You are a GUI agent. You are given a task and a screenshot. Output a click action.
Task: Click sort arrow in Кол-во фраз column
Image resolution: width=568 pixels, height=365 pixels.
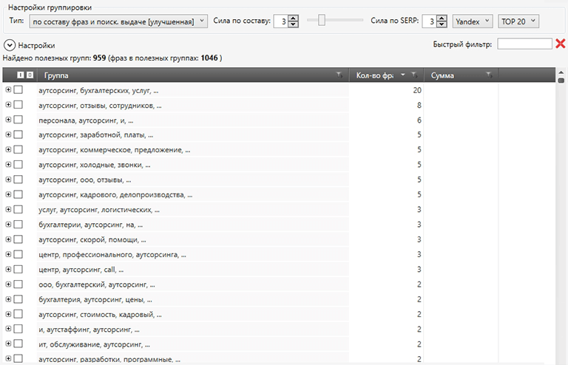click(403, 75)
